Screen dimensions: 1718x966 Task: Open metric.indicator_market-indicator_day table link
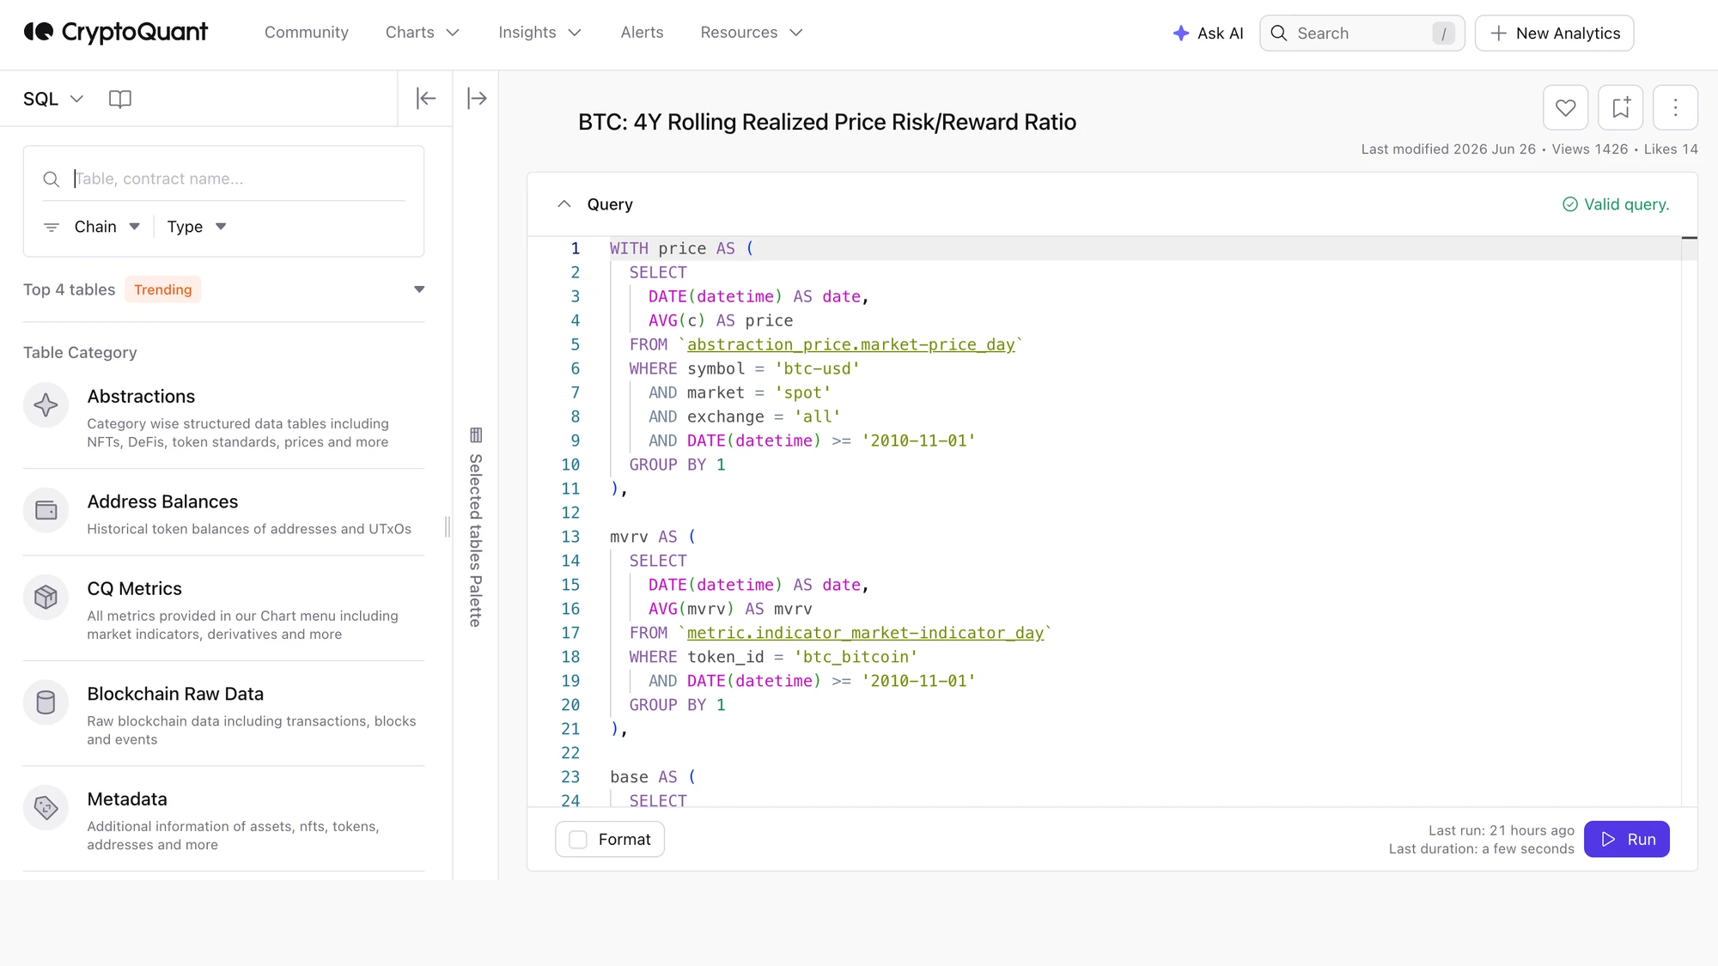click(x=865, y=633)
